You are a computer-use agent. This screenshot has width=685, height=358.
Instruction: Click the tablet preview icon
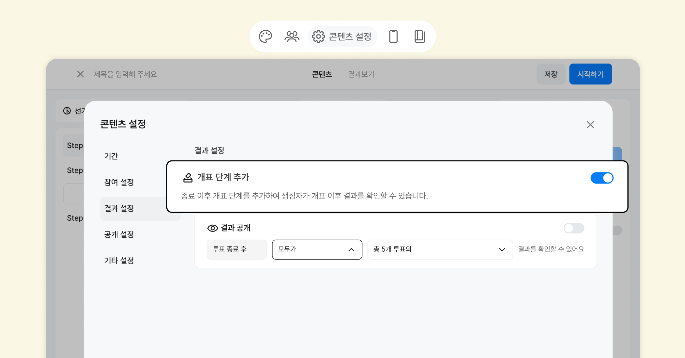[x=419, y=37]
